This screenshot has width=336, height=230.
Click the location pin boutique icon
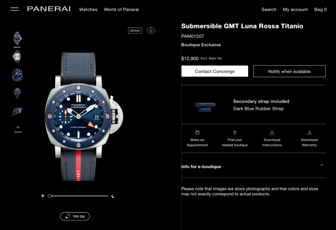point(235,133)
